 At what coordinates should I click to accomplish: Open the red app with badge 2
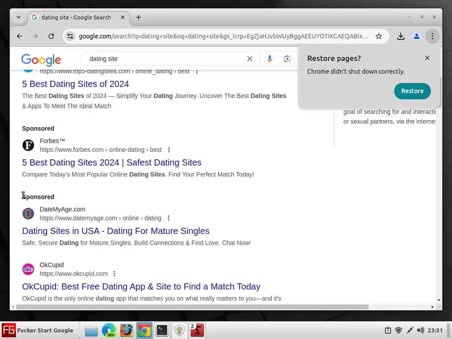click(197, 330)
